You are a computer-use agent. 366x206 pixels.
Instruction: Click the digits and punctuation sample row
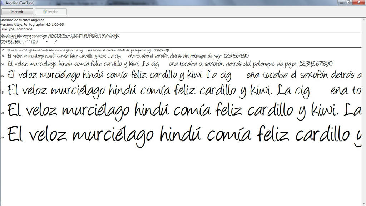pyautogui.click(x=29, y=42)
